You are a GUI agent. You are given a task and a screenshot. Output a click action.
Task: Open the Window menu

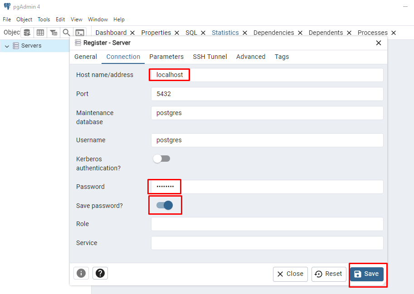98,19
